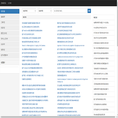Focus the keyword search input field
Viewport: 118px width, 118px height.
70,11
